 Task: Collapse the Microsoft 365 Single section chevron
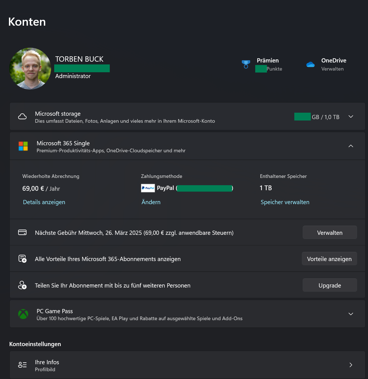pos(351,146)
